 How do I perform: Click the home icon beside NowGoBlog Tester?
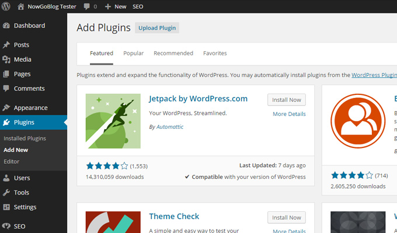pos(21,6)
